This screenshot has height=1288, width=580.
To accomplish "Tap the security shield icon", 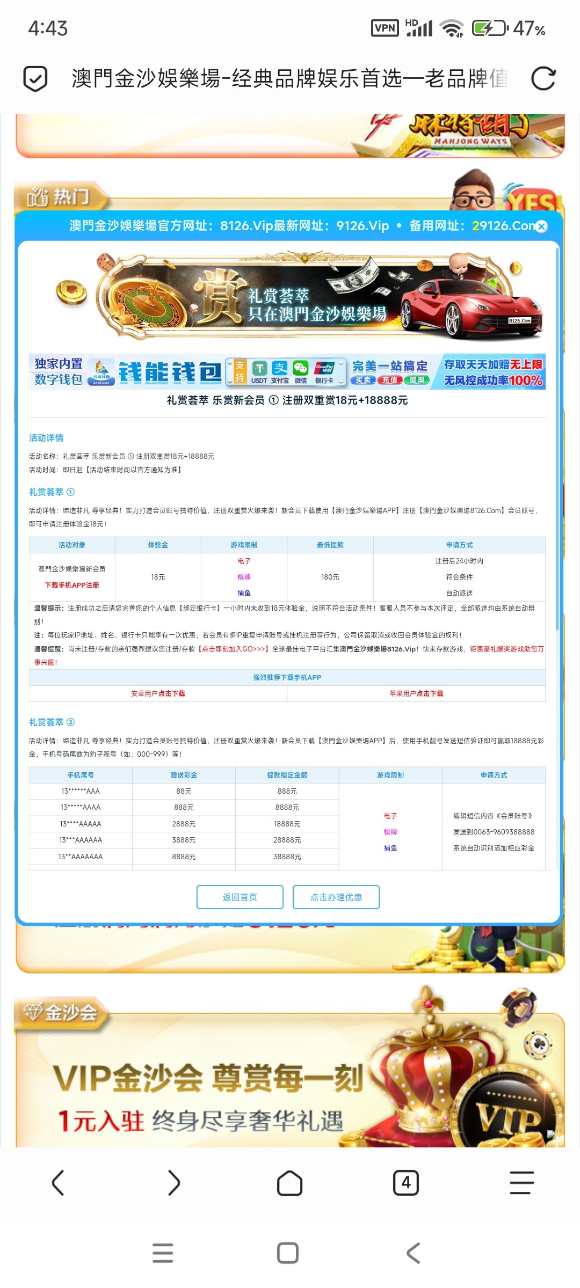I will [35, 79].
